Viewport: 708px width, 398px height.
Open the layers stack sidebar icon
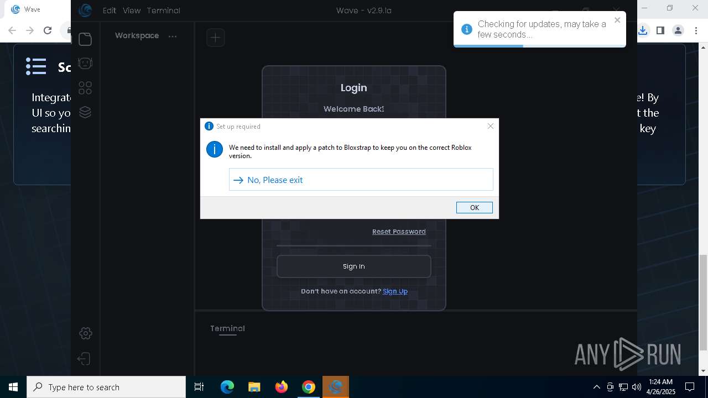(x=85, y=112)
